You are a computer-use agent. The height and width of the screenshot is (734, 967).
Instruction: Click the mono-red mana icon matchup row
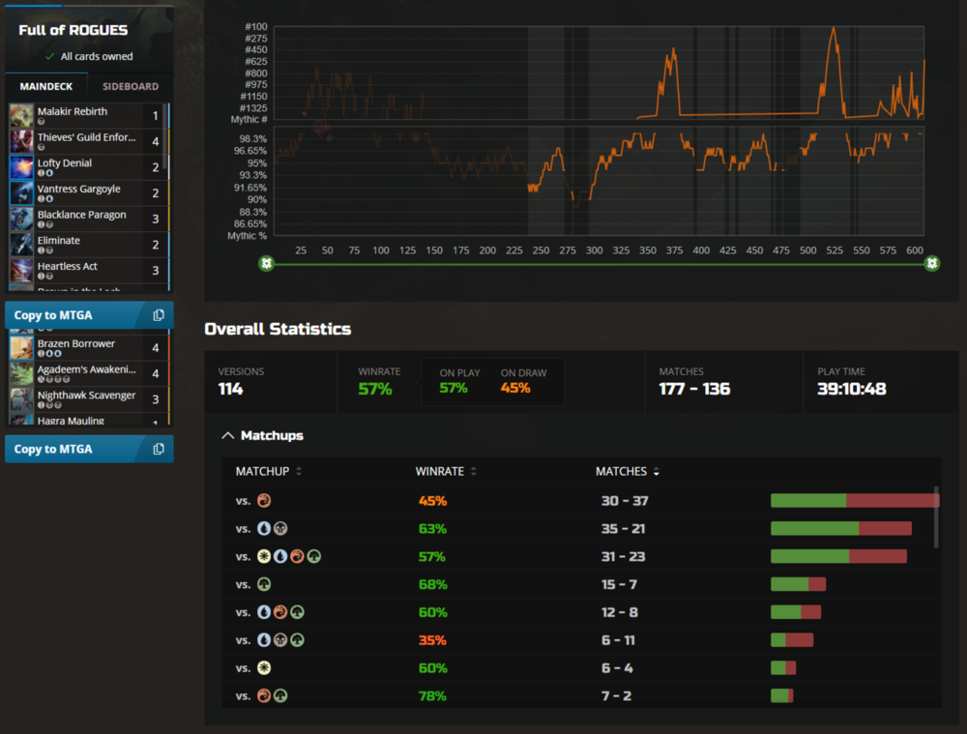tap(264, 501)
